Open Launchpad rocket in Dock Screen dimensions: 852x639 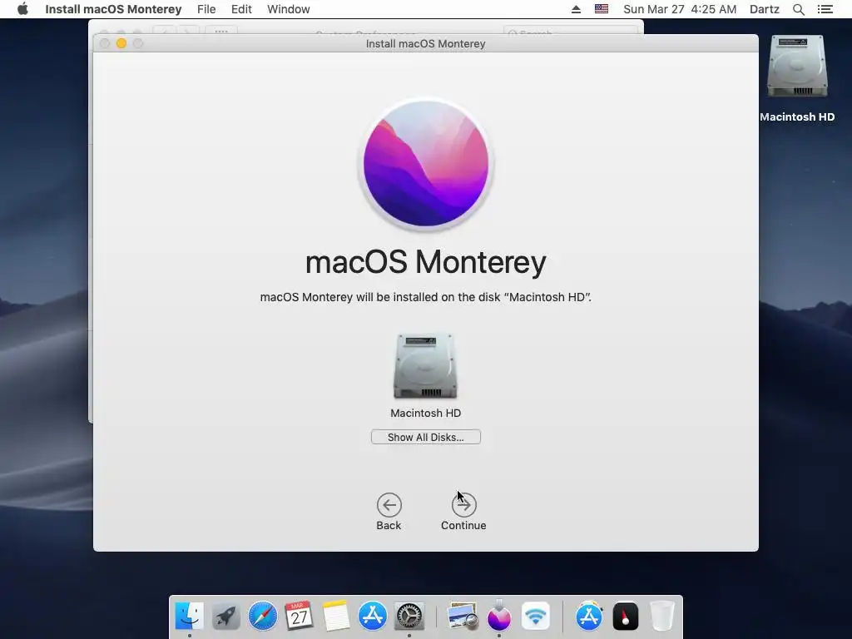pos(226,617)
